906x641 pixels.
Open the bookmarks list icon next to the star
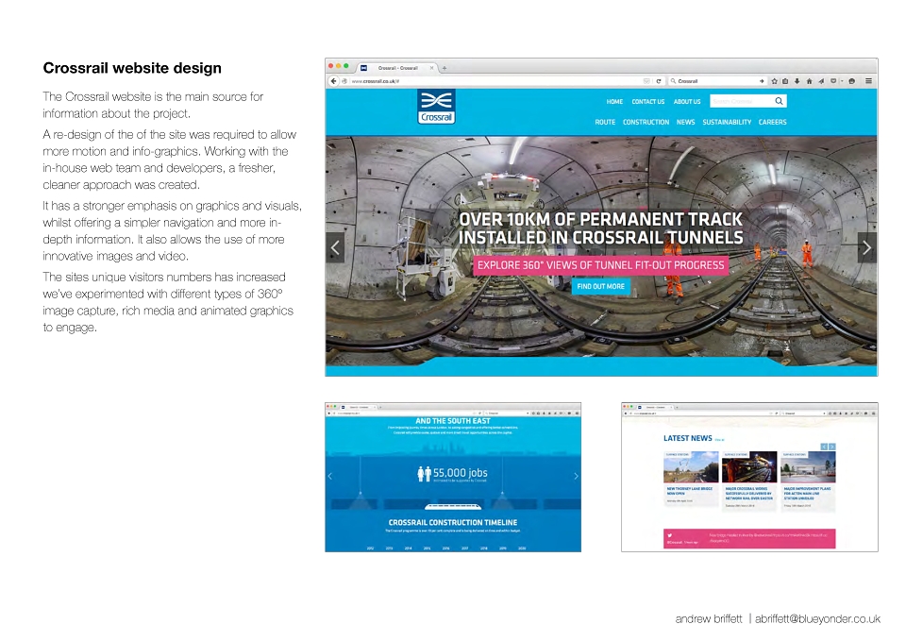tap(785, 81)
